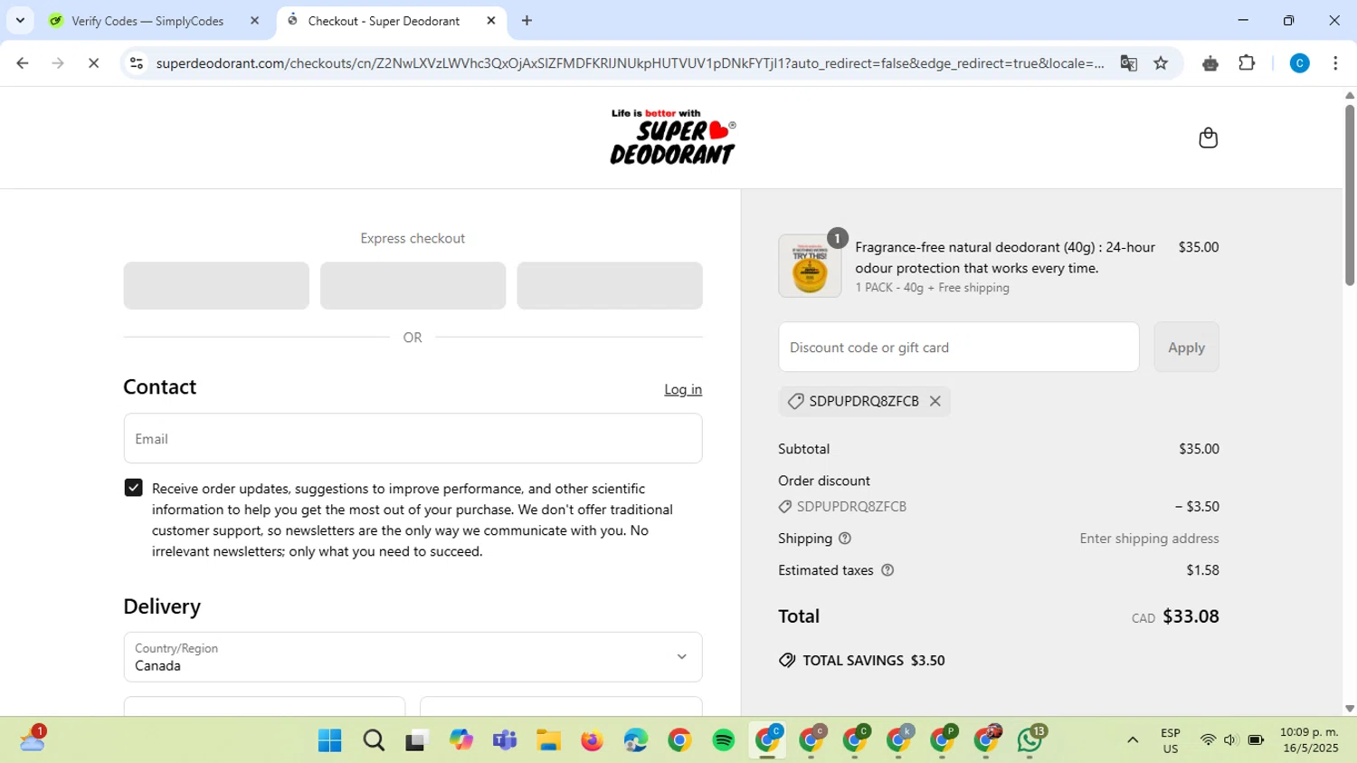Launch Microsoft Edge from taskbar
This screenshot has width=1357, height=763.
(x=636, y=740)
